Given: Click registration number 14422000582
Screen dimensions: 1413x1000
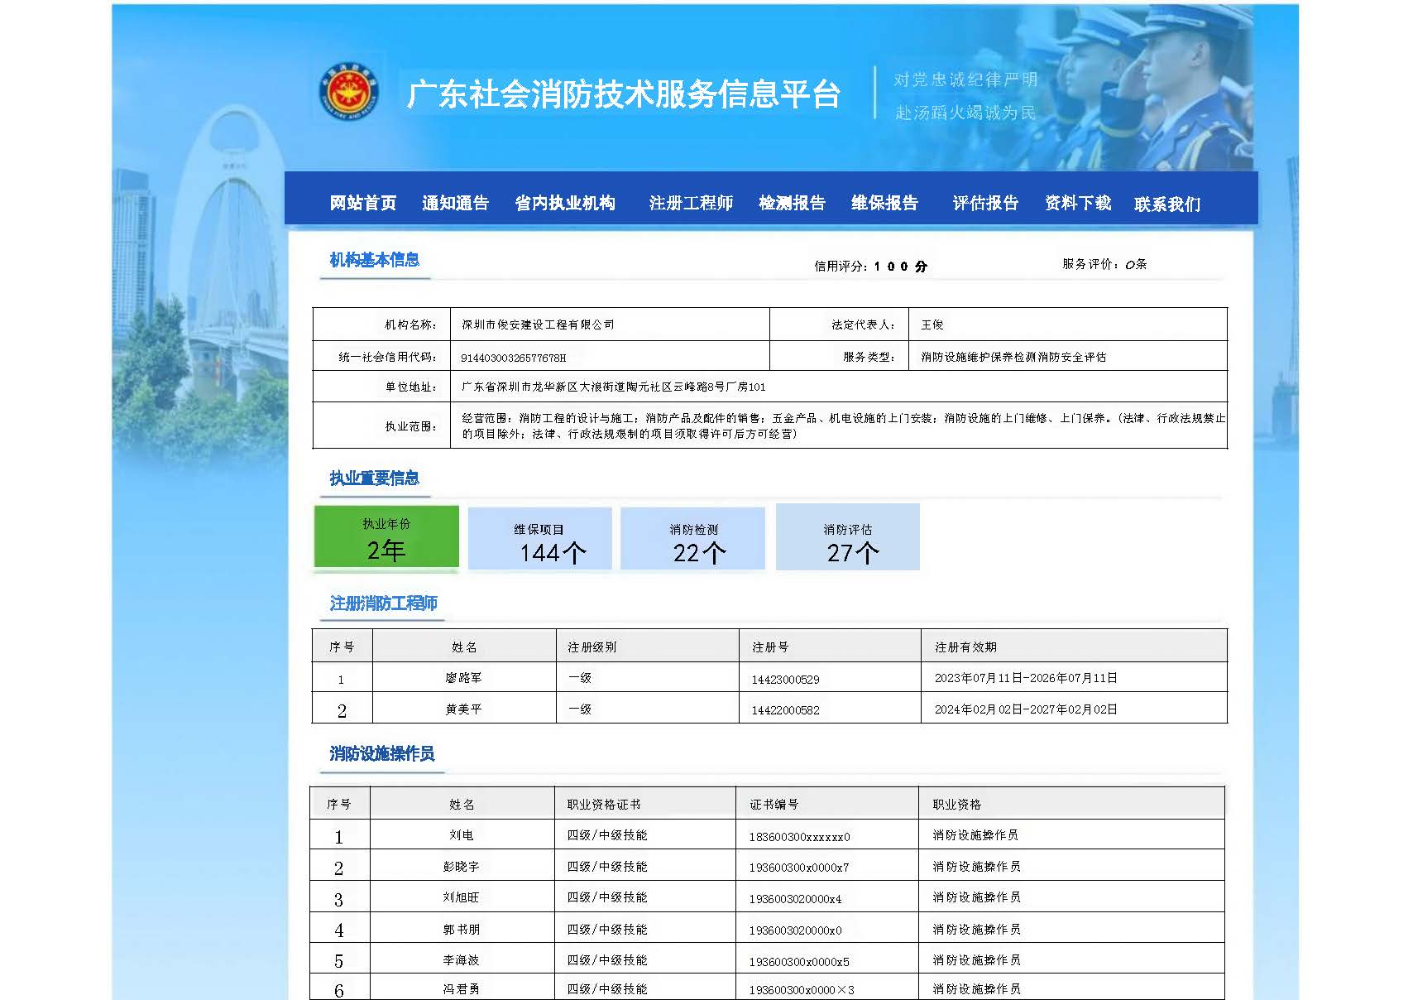Looking at the screenshot, I should 785,710.
